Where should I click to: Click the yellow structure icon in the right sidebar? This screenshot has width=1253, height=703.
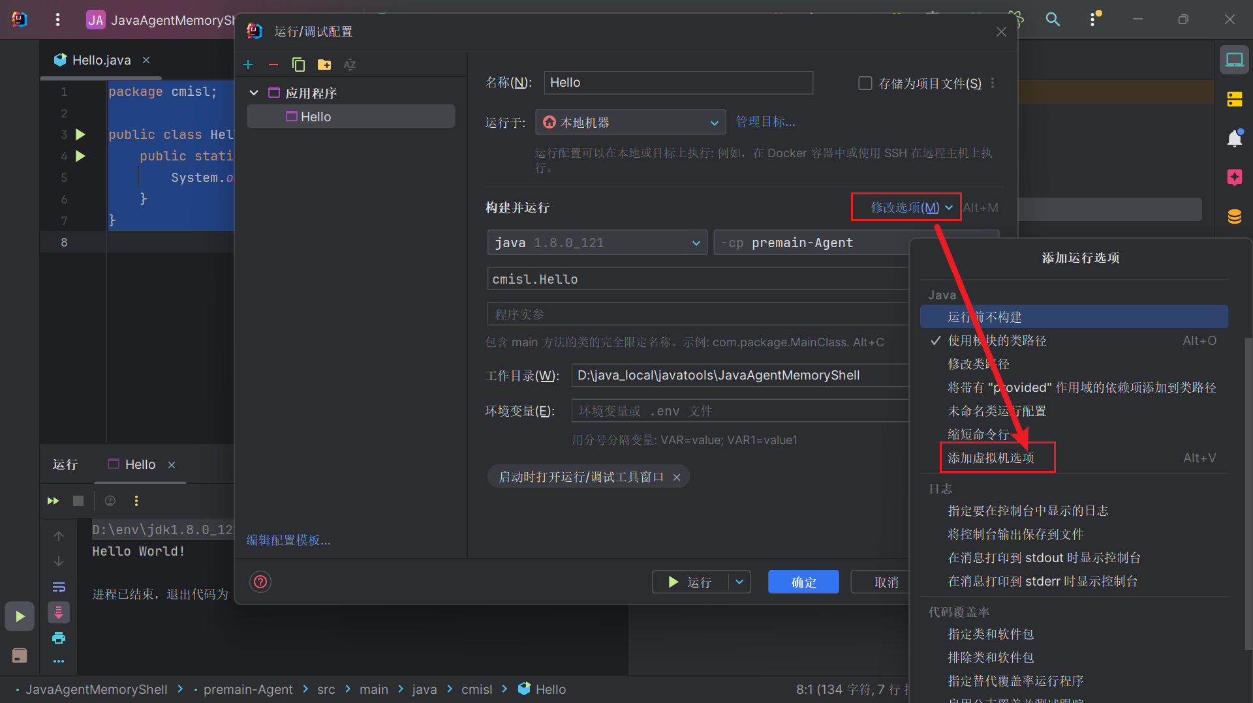(1235, 99)
